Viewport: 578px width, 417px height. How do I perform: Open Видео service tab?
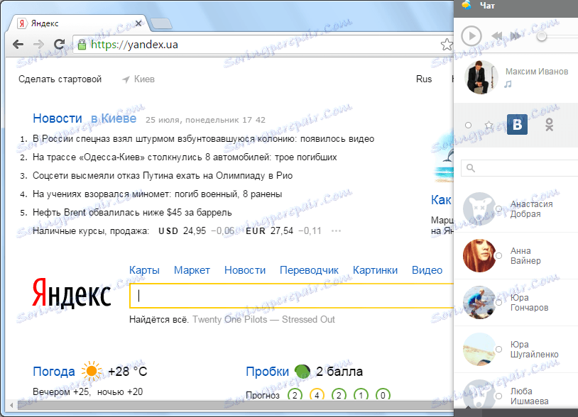click(427, 270)
